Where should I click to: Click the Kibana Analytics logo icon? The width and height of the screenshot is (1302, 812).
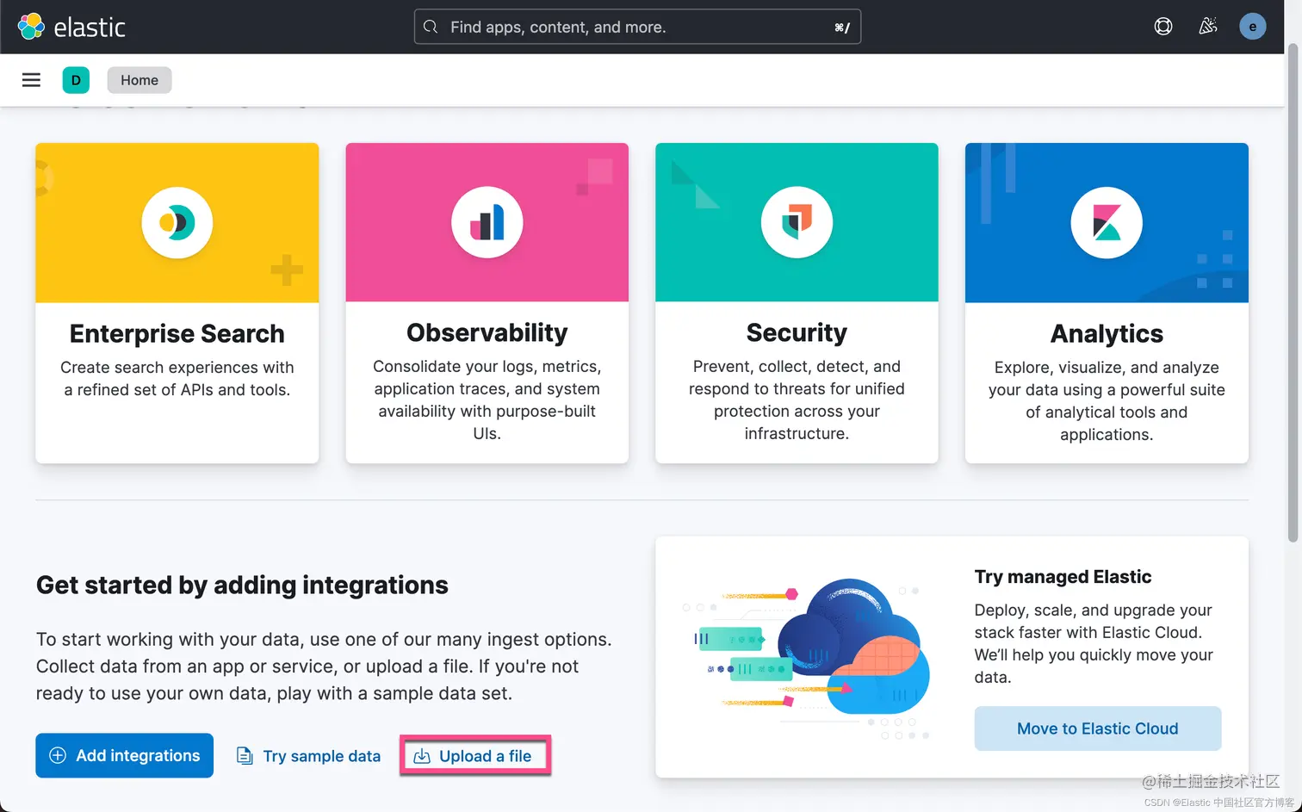(1107, 223)
